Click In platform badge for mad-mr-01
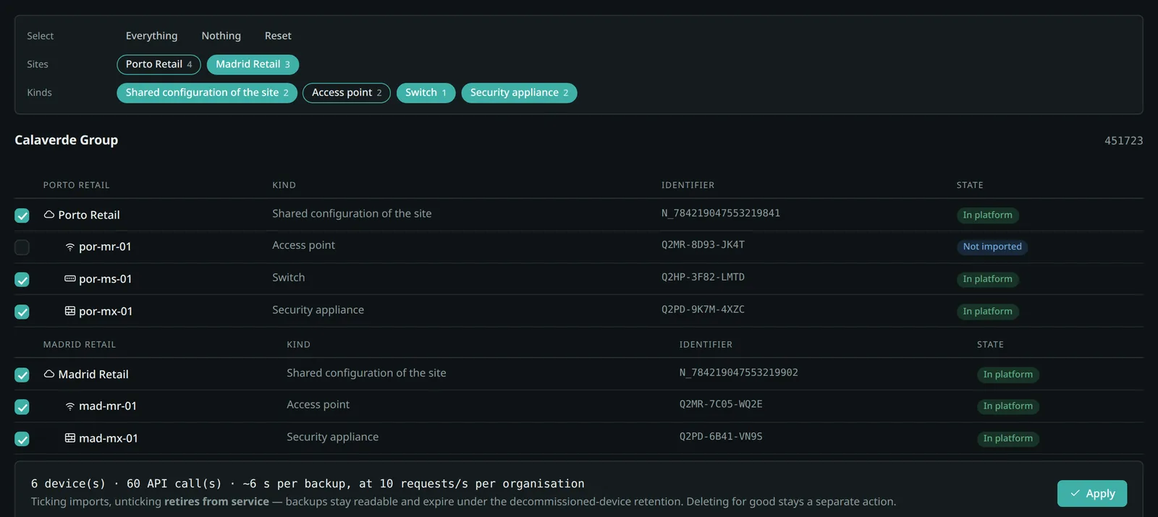 tap(1007, 406)
